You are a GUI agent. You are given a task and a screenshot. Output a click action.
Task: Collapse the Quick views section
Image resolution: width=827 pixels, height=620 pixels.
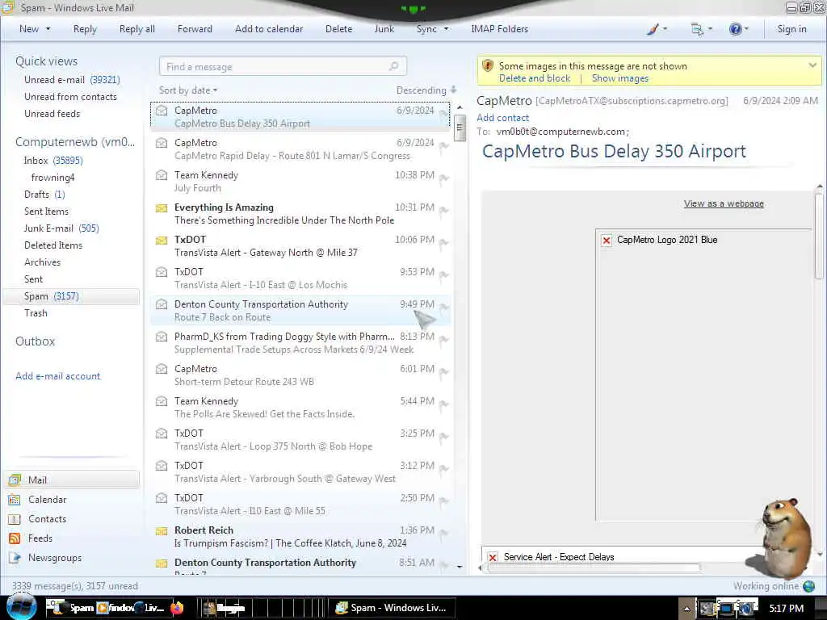[x=46, y=61]
